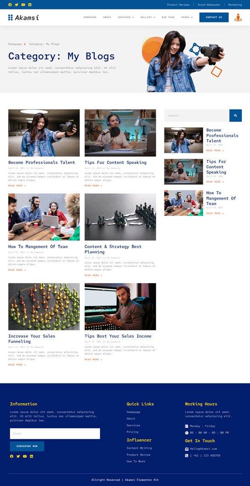
Task: Expand the Gallery dropdown menu
Action: 147,17
